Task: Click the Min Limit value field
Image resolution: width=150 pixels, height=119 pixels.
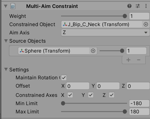Action: point(139,103)
